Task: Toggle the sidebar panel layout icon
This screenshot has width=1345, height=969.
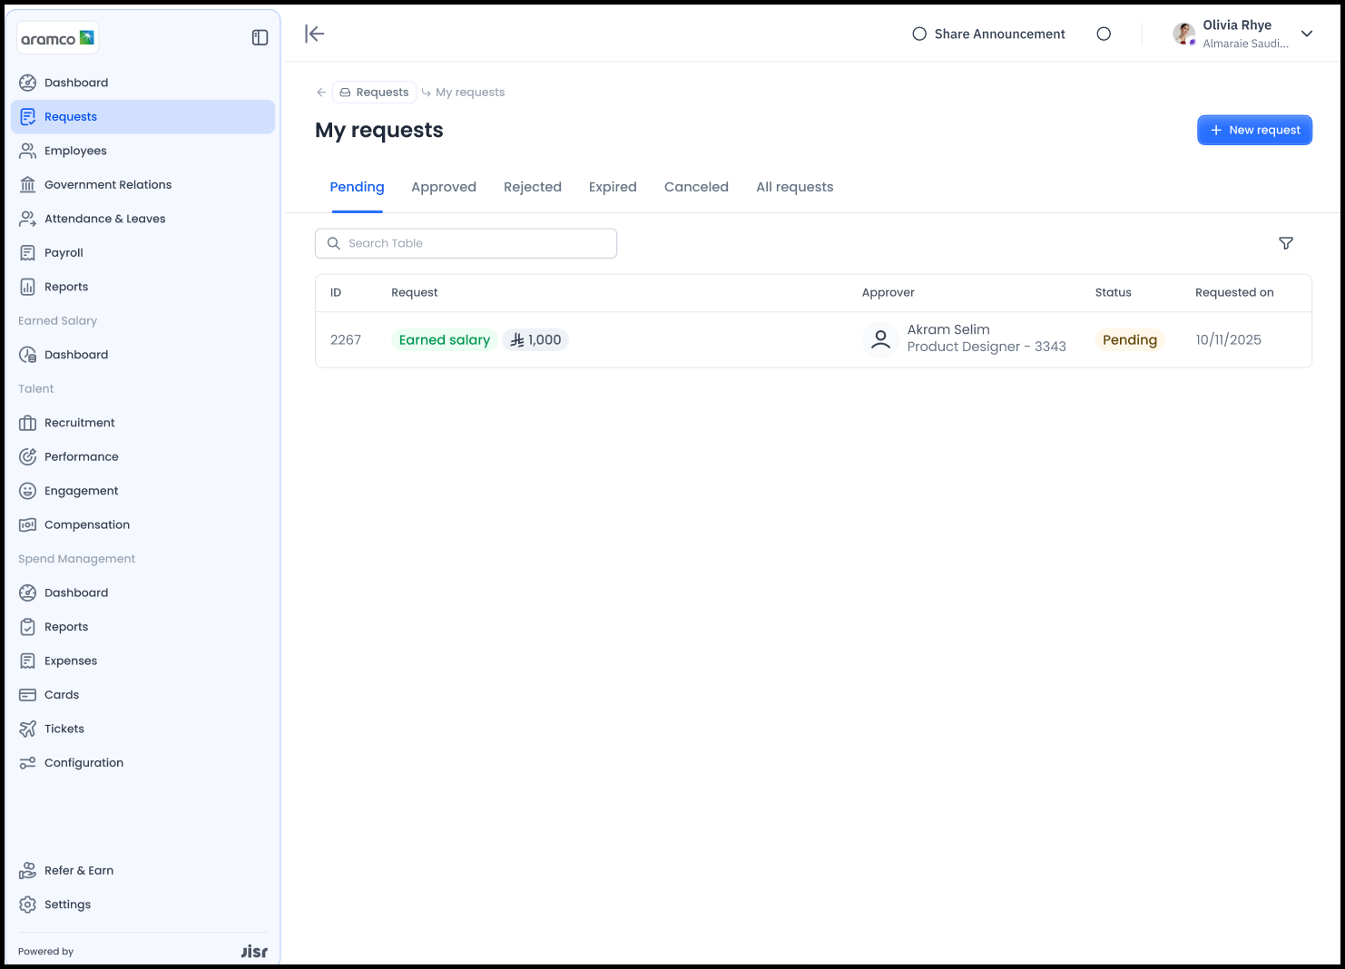Action: [260, 37]
